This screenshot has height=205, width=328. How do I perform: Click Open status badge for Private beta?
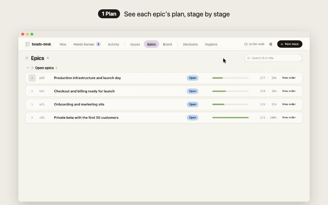192,117
